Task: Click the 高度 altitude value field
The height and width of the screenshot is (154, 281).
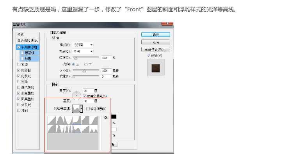Action: tap(88, 101)
